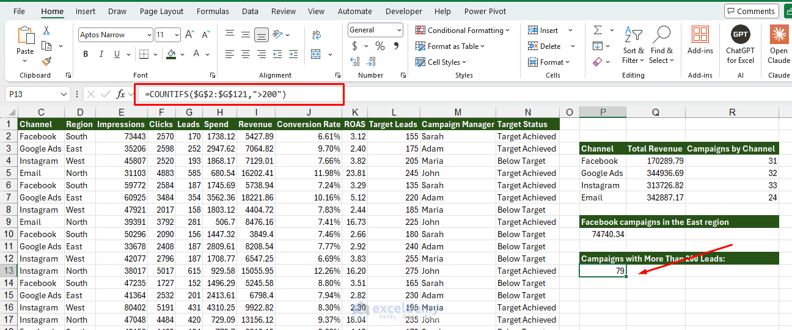Click the AutoSum sigma icon
Viewport: 792px width, 330px height.
[598, 30]
